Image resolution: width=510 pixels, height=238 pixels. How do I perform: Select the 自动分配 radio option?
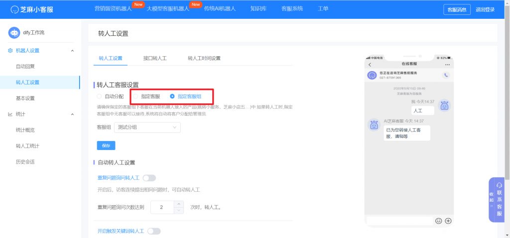99,96
